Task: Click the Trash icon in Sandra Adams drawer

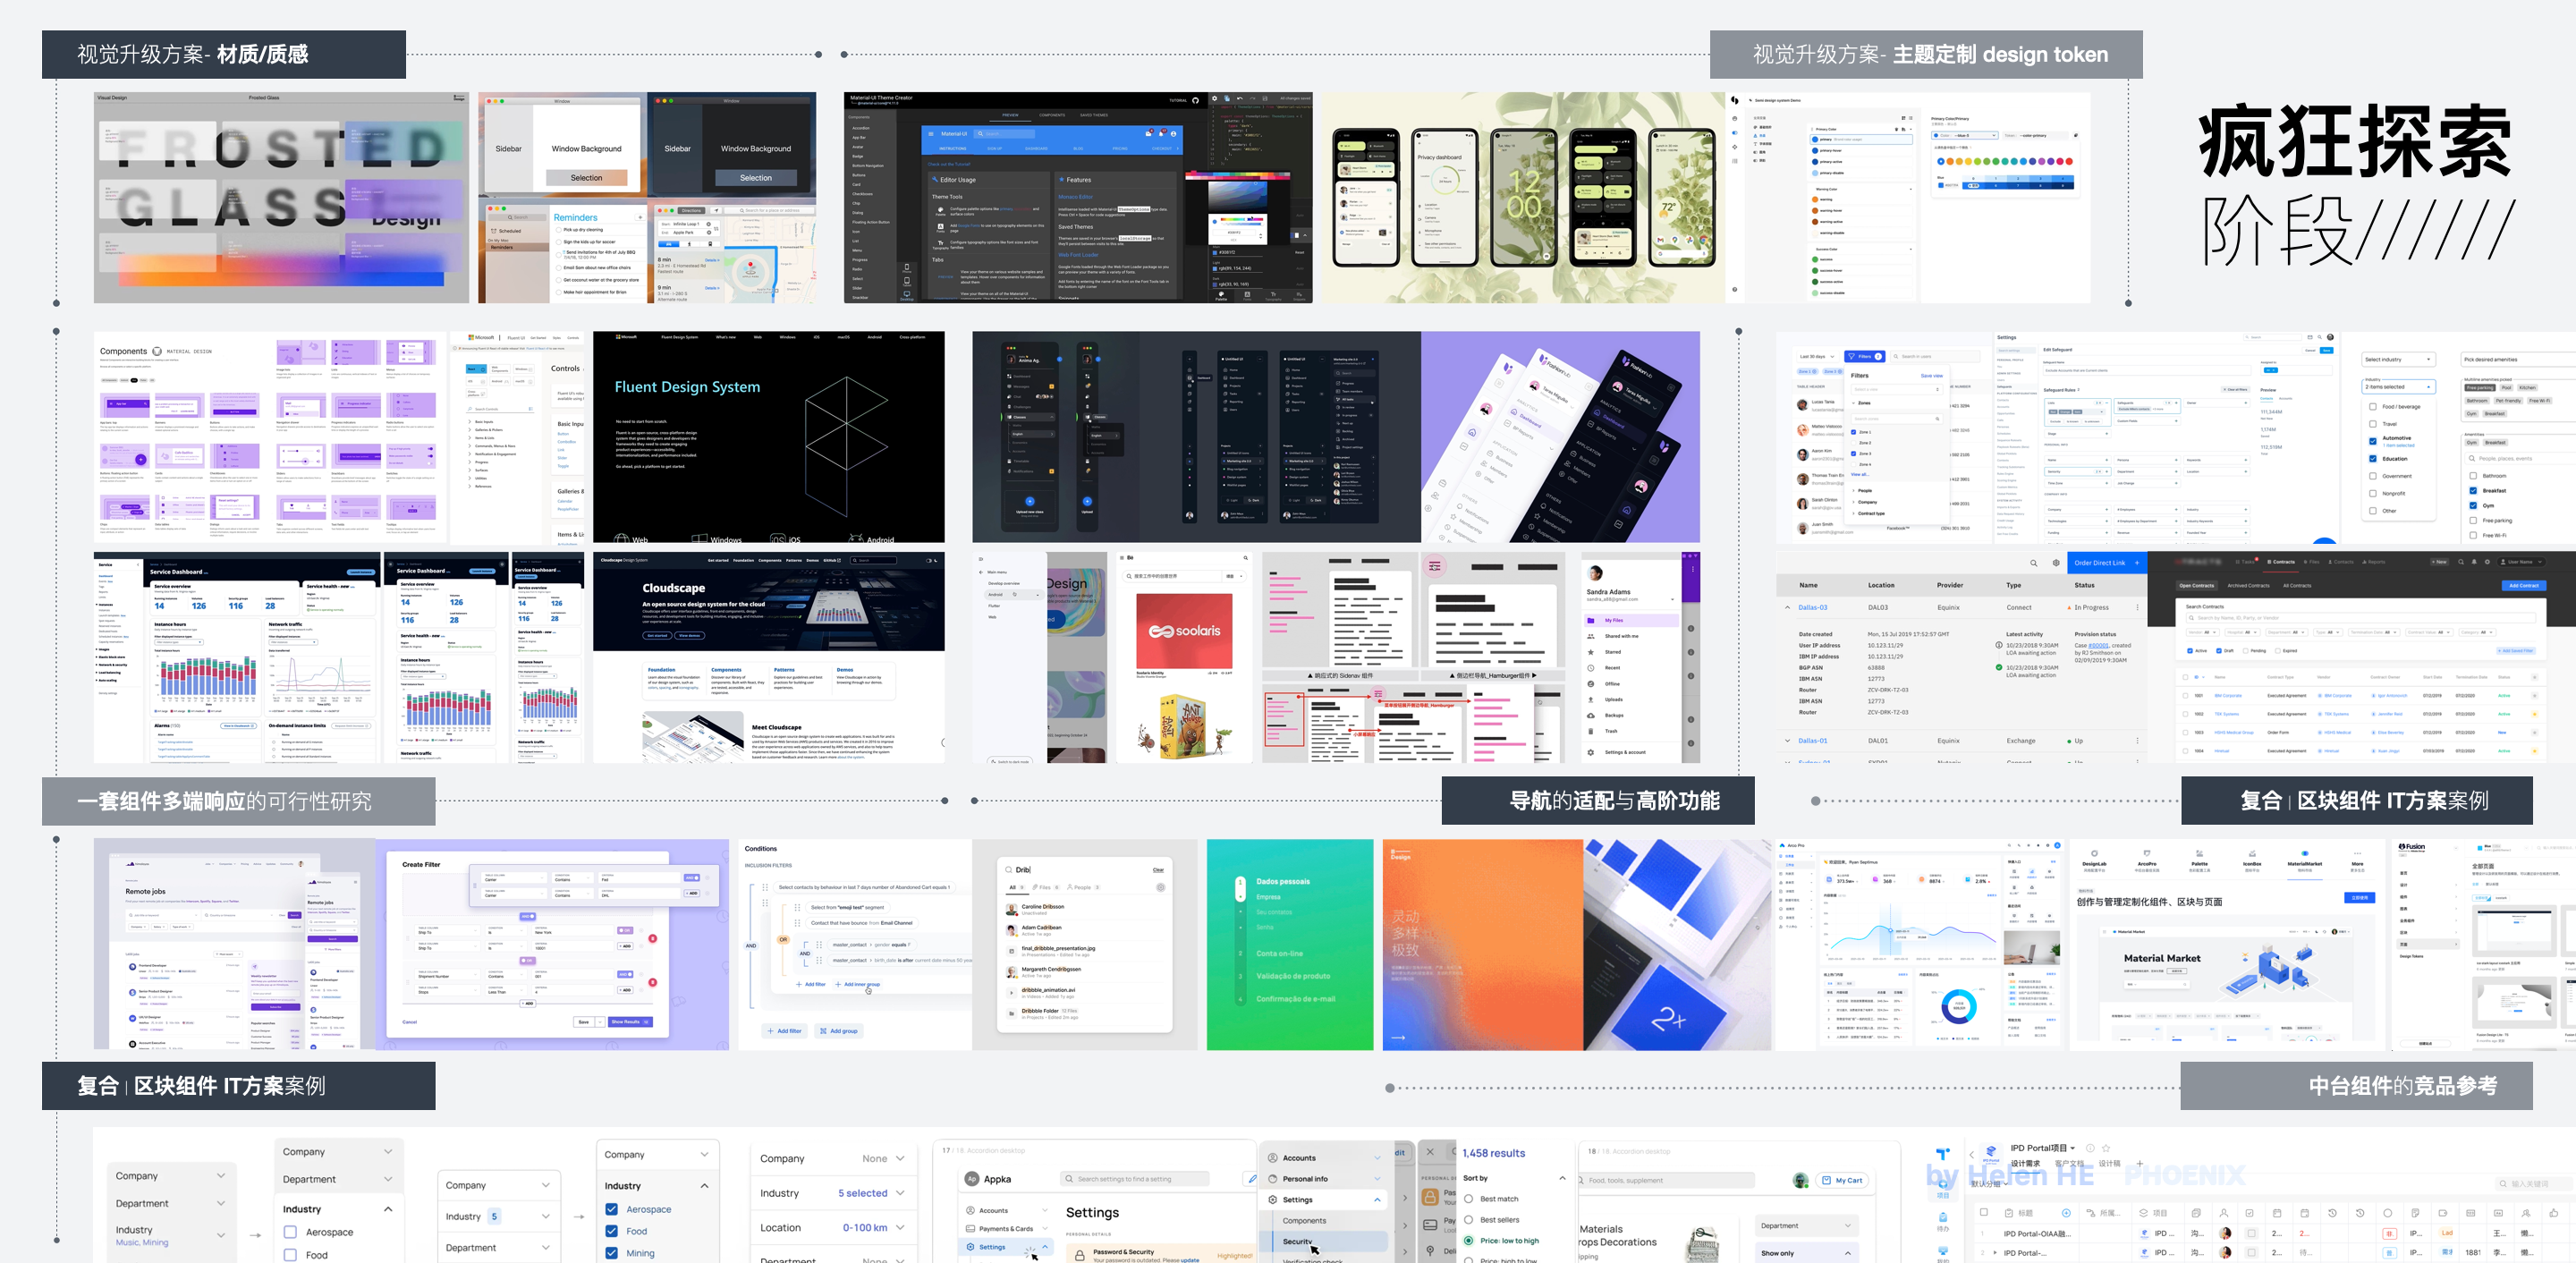Action: click(1591, 731)
